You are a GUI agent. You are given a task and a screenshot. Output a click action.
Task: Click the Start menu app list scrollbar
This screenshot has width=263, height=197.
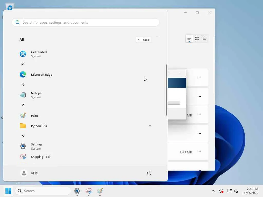(x=166, y=90)
